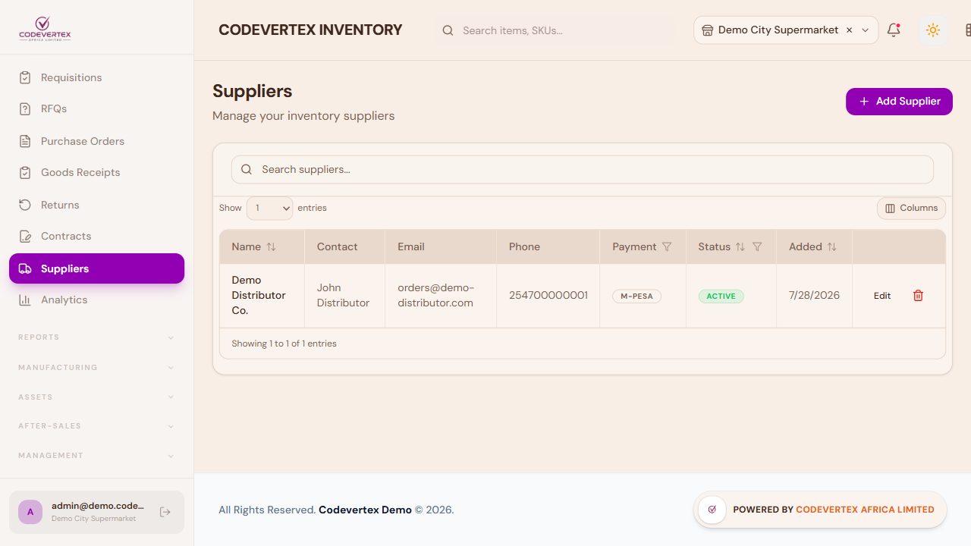971x546 pixels.
Task: Click the Codevertex logo
Action: pyautogui.click(x=45, y=29)
